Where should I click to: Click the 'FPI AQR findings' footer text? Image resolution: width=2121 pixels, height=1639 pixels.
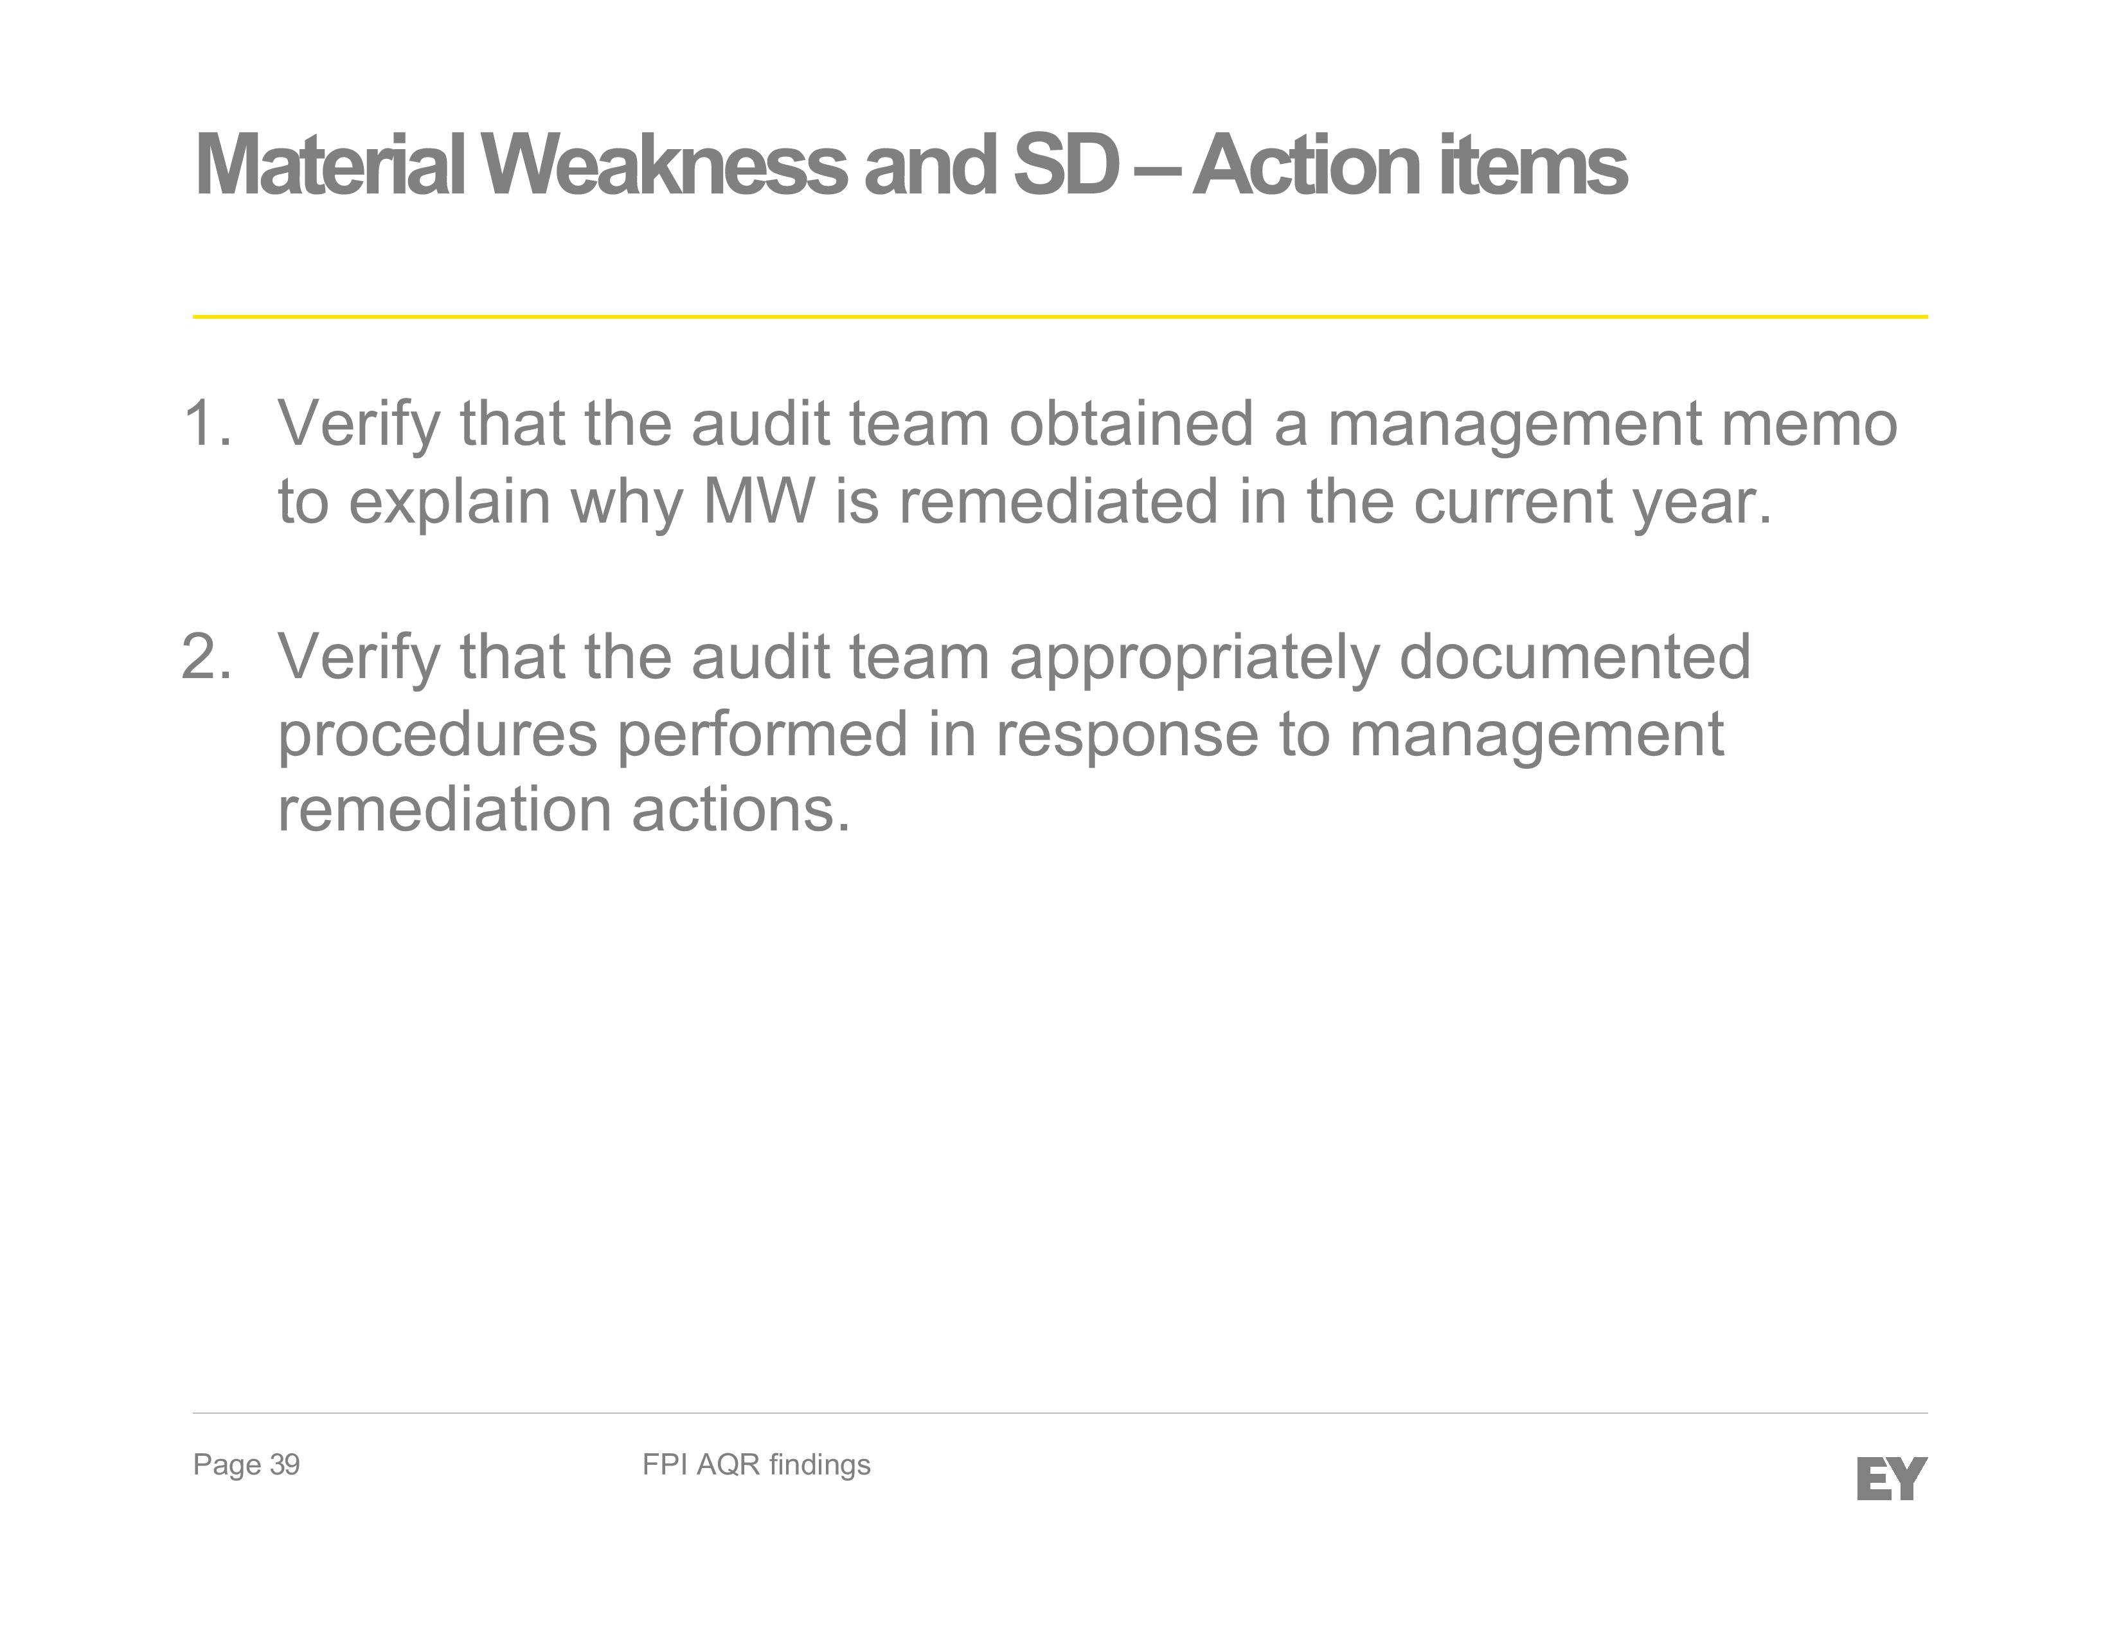[756, 1465]
